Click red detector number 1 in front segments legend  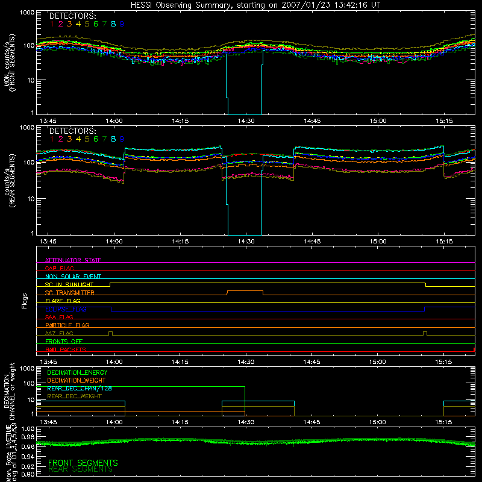(52, 24)
